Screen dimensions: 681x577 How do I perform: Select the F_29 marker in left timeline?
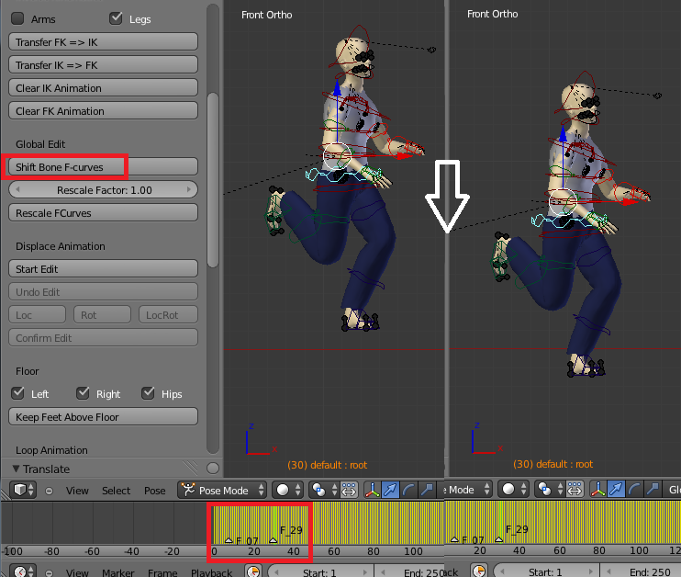[274, 539]
